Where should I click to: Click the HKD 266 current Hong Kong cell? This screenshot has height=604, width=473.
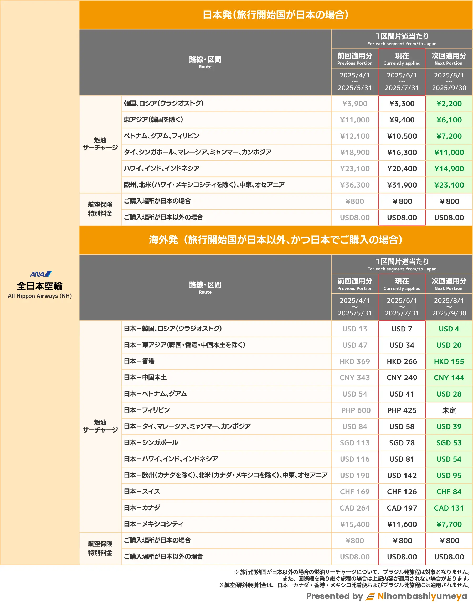tap(402, 362)
